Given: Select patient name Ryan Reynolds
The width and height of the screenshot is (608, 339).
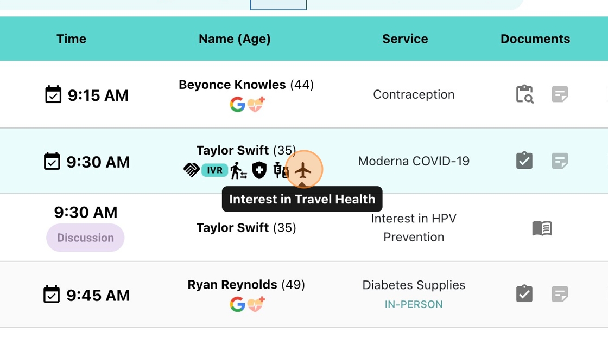Looking at the screenshot, I should pyautogui.click(x=232, y=285).
